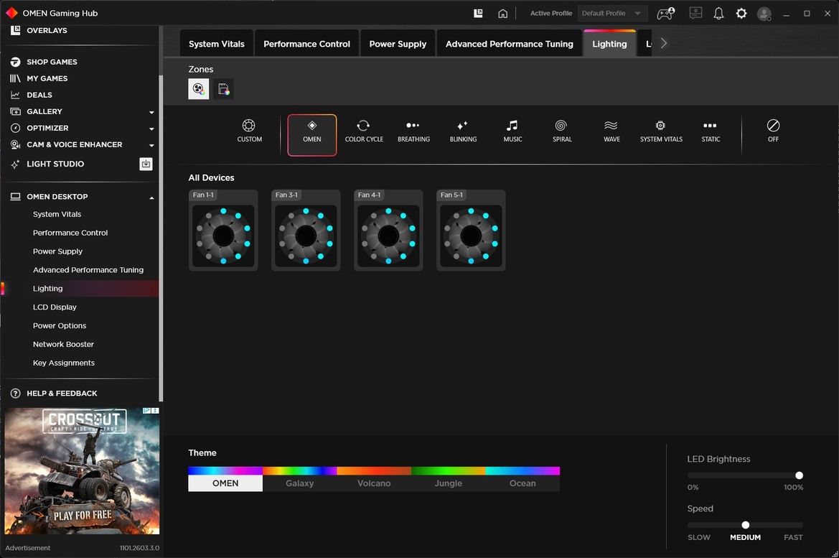The height and width of the screenshot is (558, 839).
Task: Select the Fan 1-1 device thumbnail
Action: (x=223, y=231)
